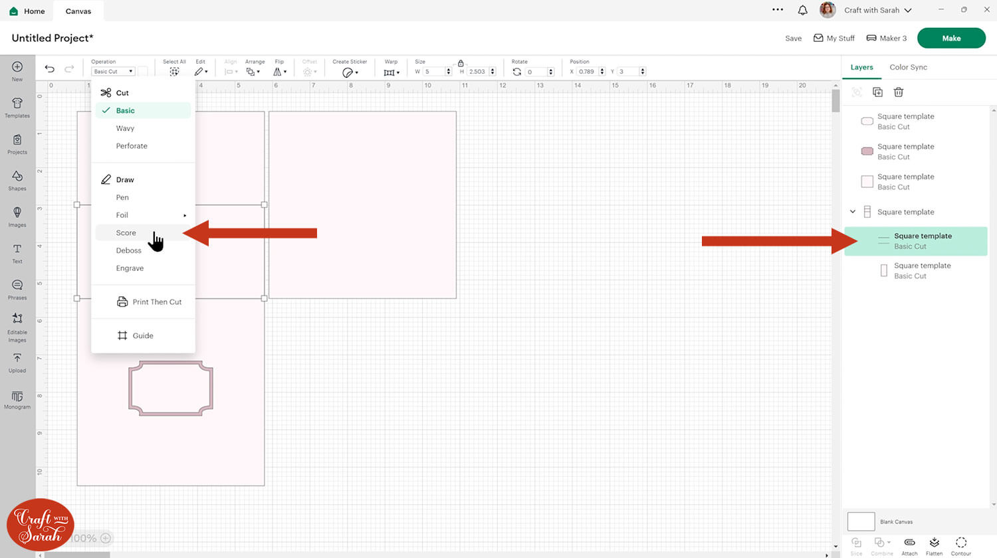Image resolution: width=997 pixels, height=558 pixels.
Task: Select the highlighted Square template score line layer
Action: point(916,241)
